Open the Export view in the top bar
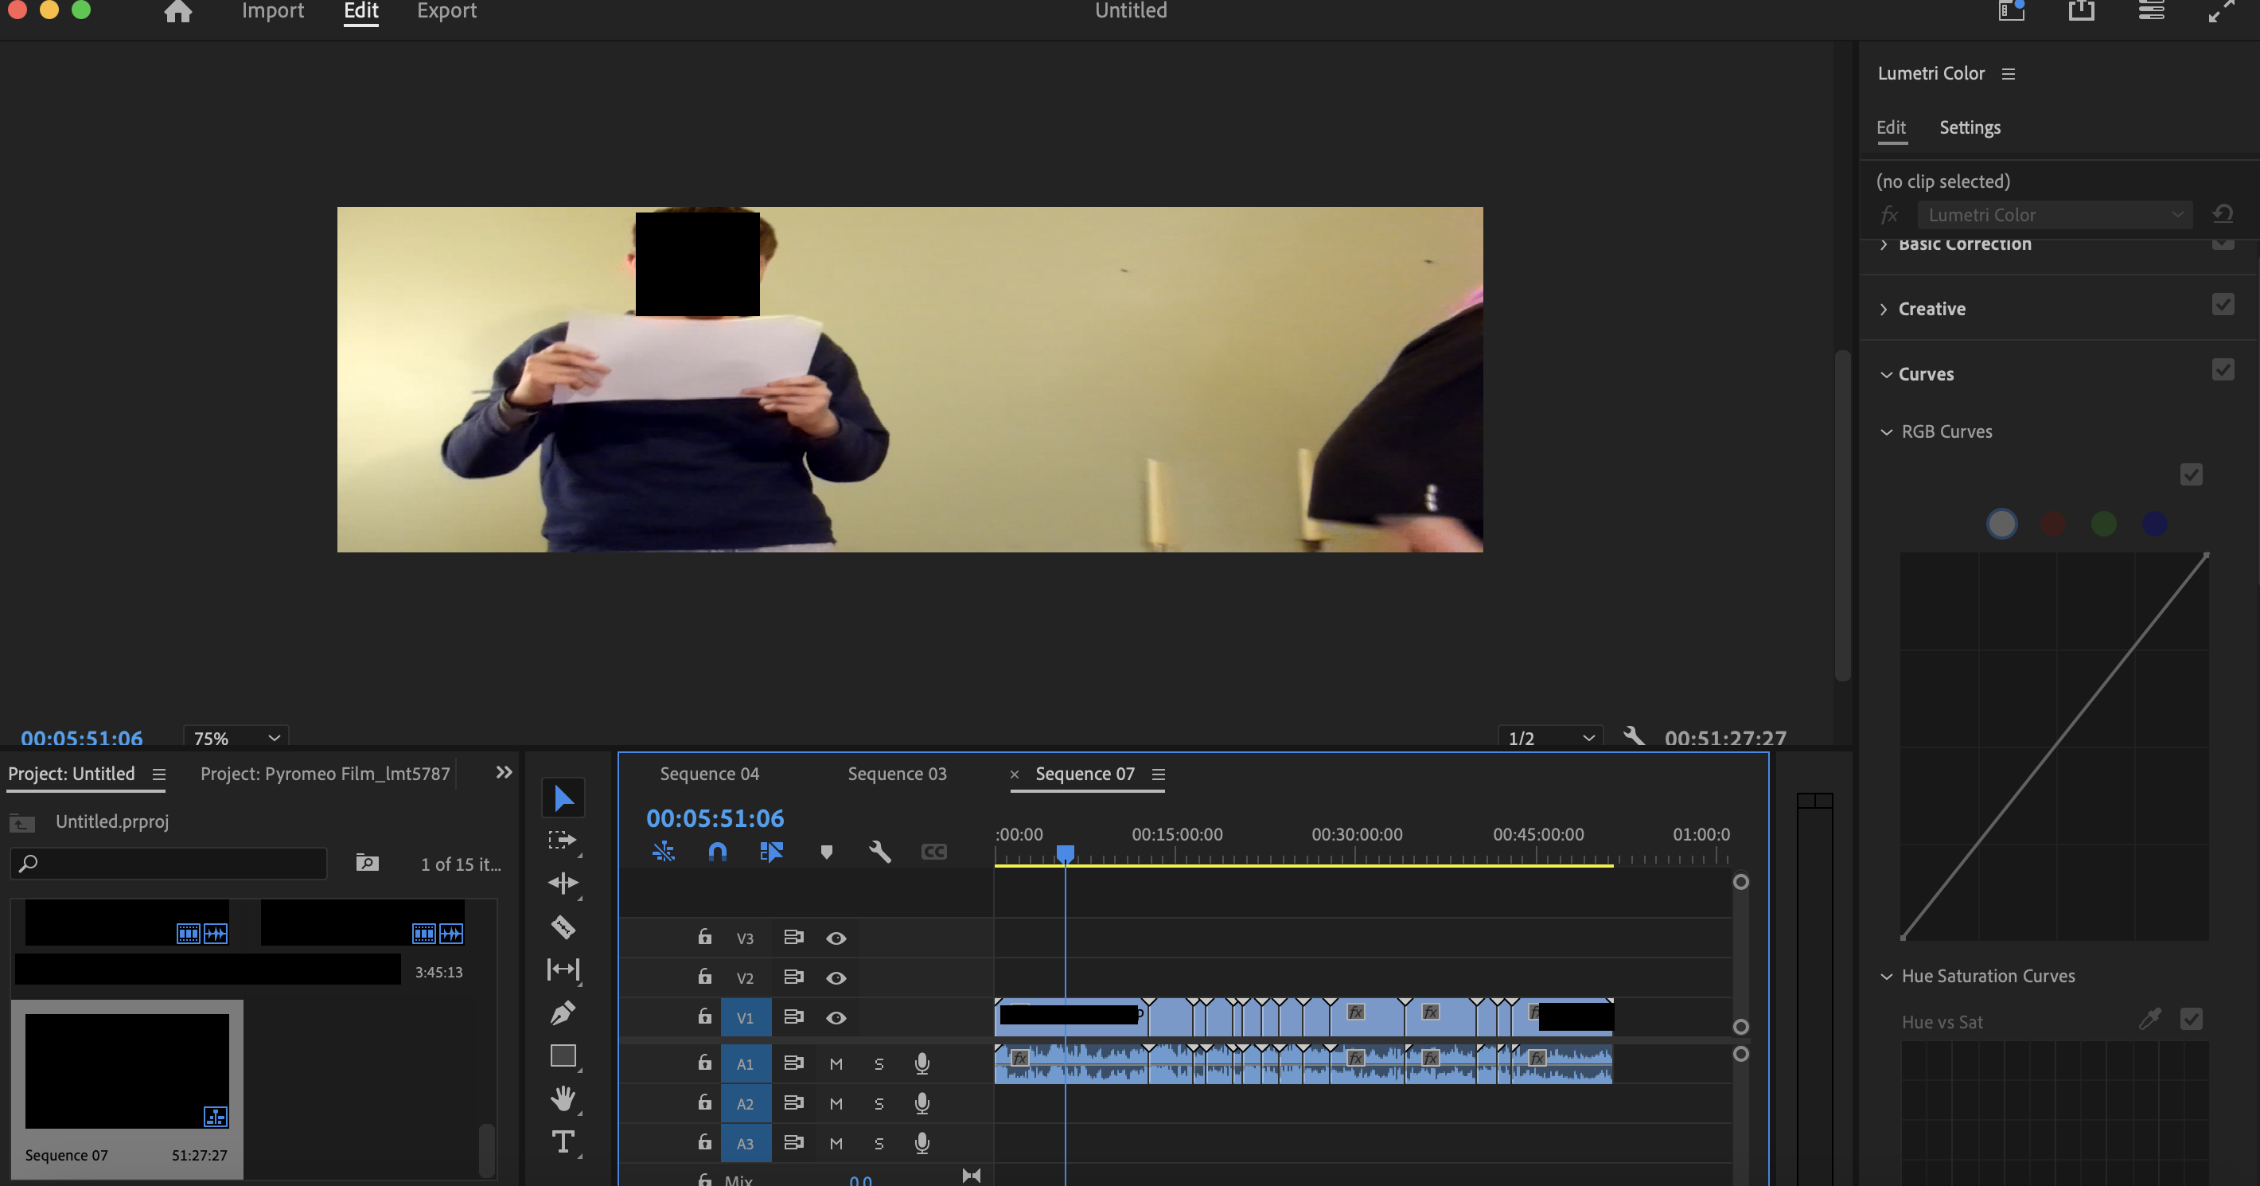This screenshot has height=1186, width=2260. [446, 10]
